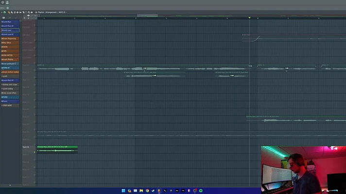Toggle mute LED on Track 20
This screenshot has height=194, width=346.
click(35, 107)
